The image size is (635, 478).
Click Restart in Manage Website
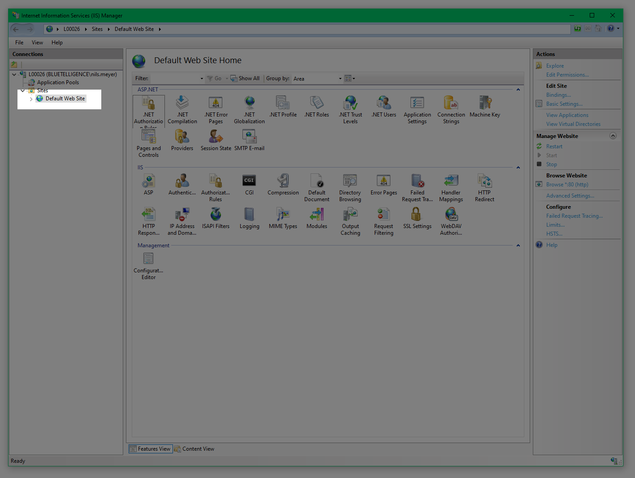(x=554, y=146)
